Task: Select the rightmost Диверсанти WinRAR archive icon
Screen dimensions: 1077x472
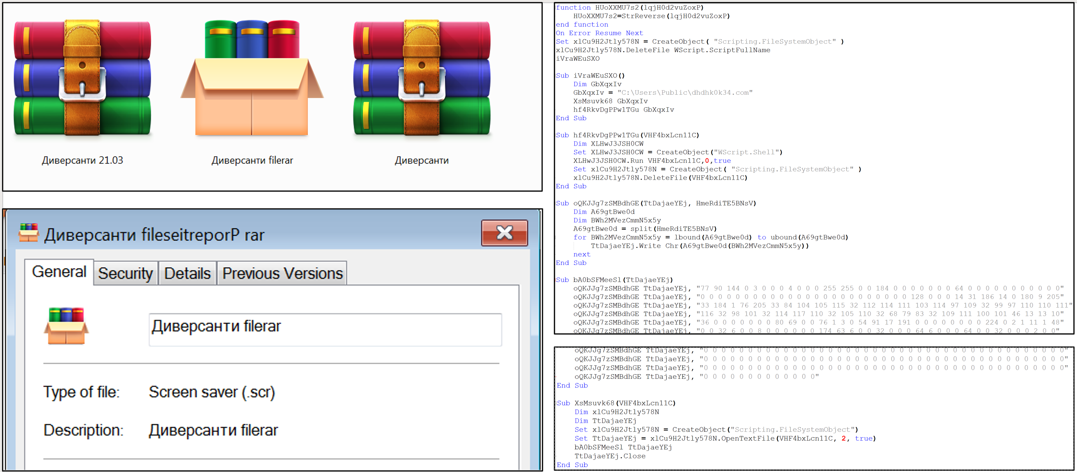Action: tap(421, 78)
